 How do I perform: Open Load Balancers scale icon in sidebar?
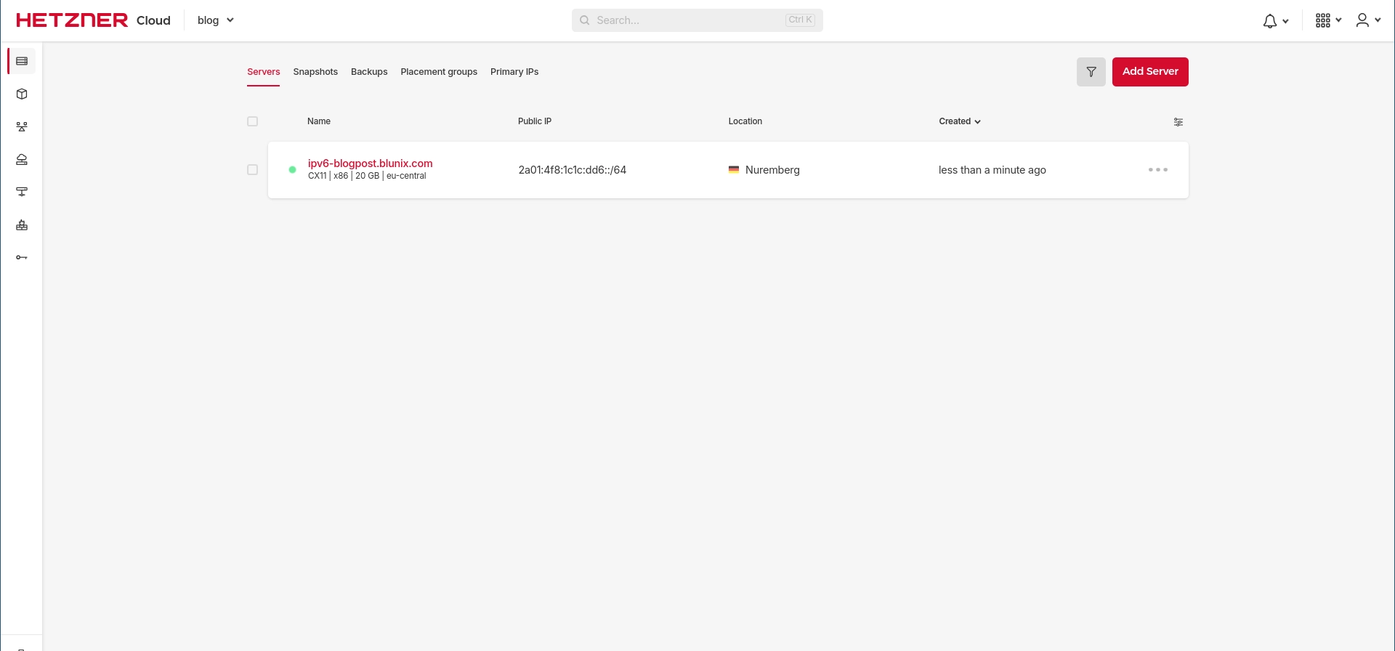tap(22, 126)
